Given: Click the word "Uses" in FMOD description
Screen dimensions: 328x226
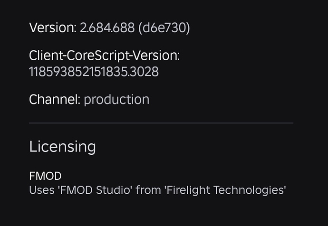Looking at the screenshot, I should (x=40, y=190).
